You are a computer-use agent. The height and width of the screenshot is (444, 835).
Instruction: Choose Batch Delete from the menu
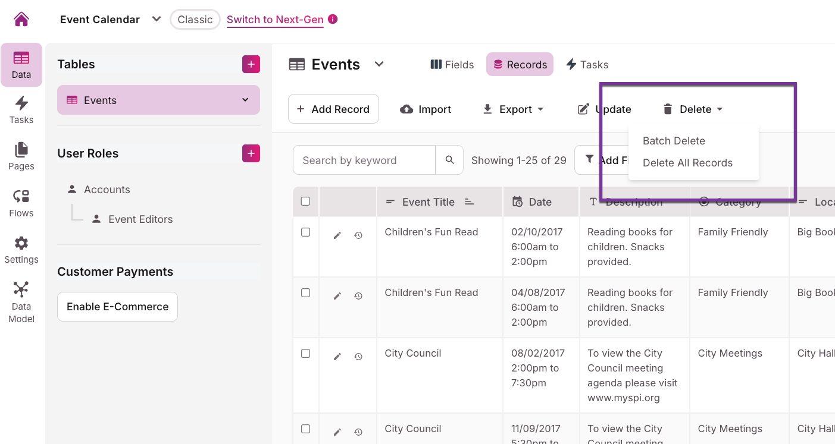[x=674, y=141]
